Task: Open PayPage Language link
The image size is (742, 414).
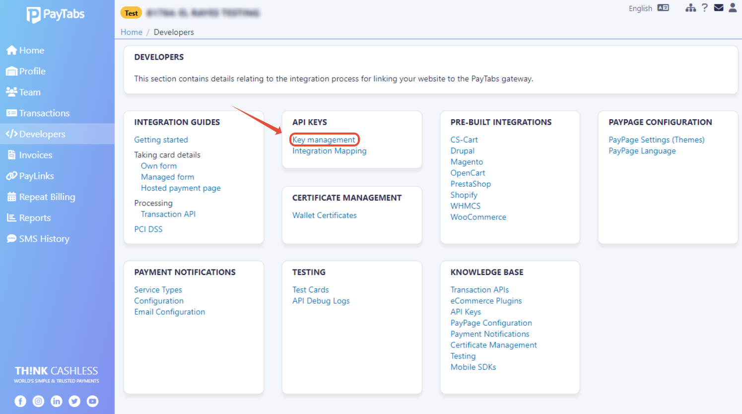Action: pyautogui.click(x=642, y=151)
